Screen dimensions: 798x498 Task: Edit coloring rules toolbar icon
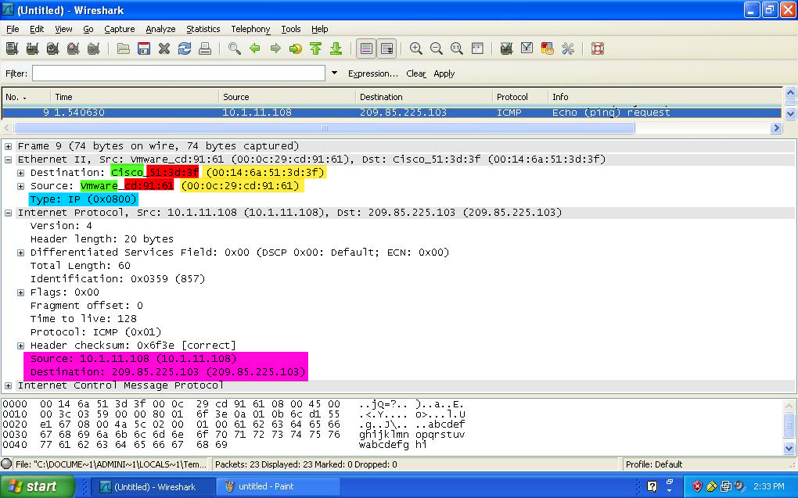tap(547, 48)
